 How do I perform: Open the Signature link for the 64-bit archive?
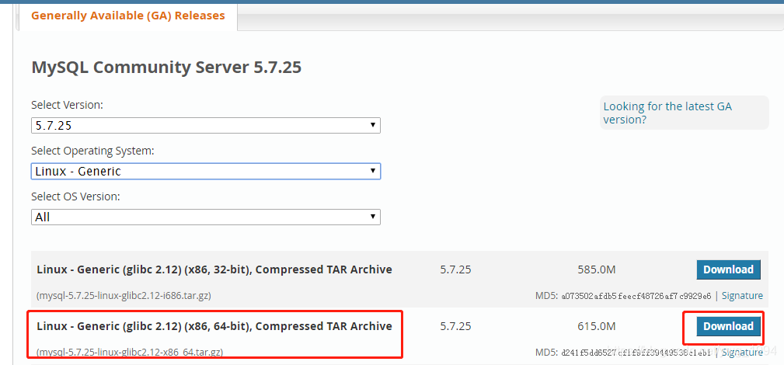tap(742, 353)
